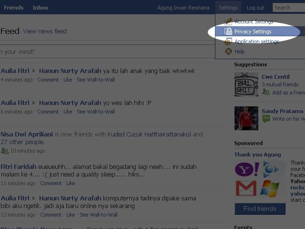
Task: Click the Account Settings pencil icon
Action: [x=228, y=21]
